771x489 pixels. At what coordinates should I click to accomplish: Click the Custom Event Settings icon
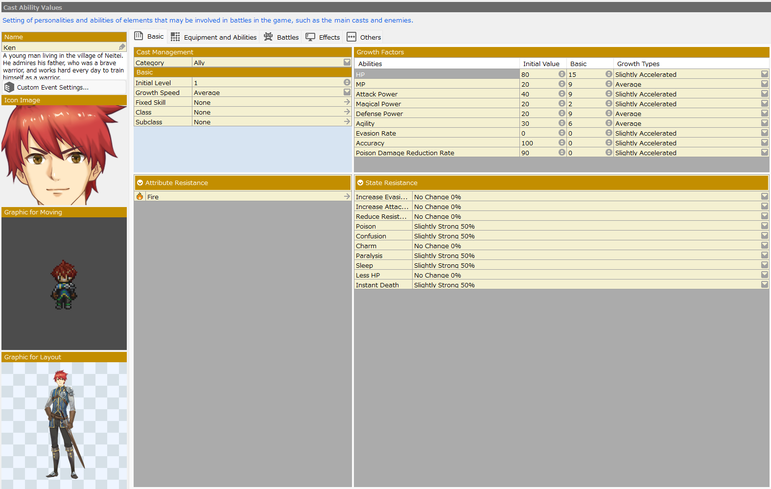click(x=9, y=87)
